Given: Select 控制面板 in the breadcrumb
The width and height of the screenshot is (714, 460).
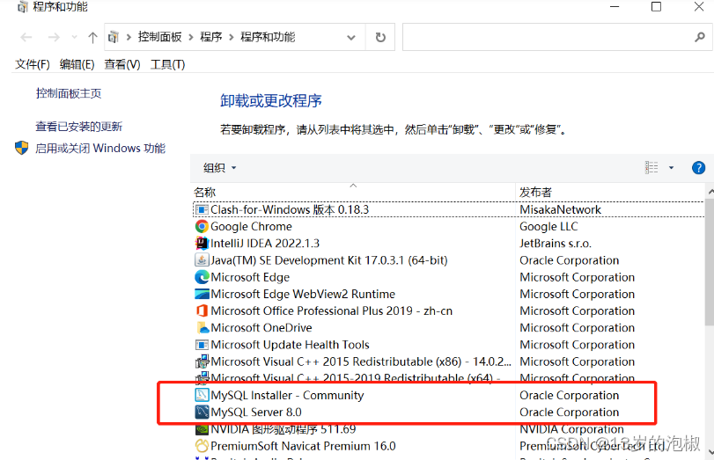Looking at the screenshot, I should tap(159, 37).
